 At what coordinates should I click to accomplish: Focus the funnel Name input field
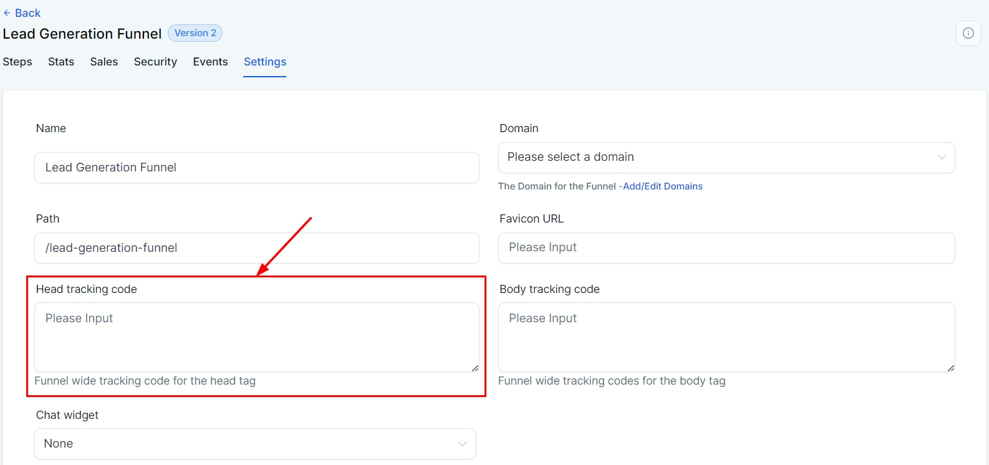click(256, 168)
